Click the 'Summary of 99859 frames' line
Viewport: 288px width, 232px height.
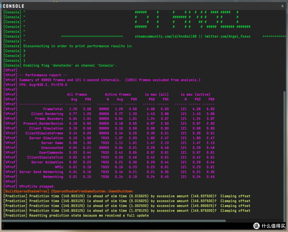click(102, 80)
